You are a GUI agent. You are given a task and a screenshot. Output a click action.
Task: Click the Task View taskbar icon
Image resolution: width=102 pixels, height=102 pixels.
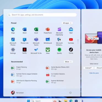(x=60, y=101)
